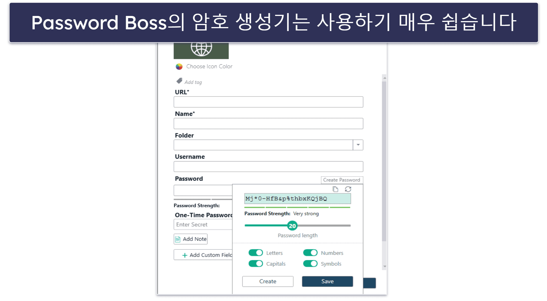Click the color wheel icon
The width and height of the screenshot is (547, 301).
coord(179,67)
